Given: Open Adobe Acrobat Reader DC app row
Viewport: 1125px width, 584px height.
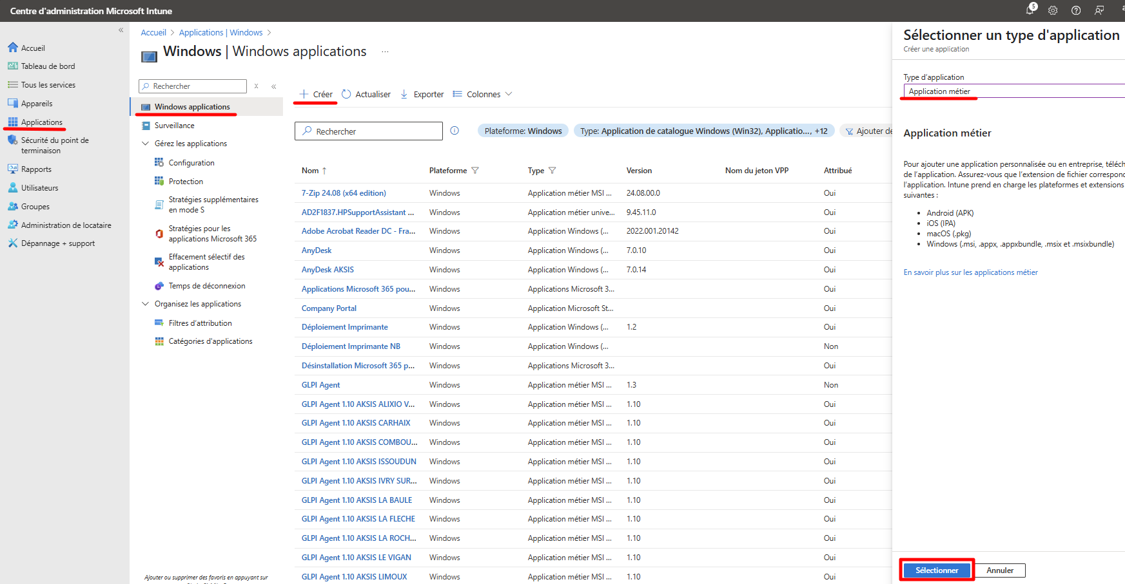Looking at the screenshot, I should (358, 231).
